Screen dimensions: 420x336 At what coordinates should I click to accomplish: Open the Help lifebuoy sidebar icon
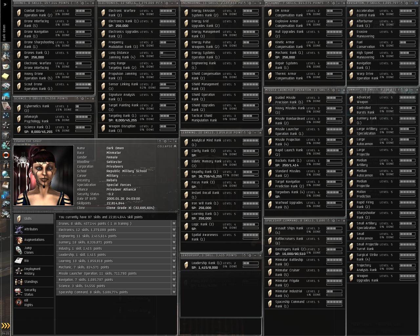(6, 155)
